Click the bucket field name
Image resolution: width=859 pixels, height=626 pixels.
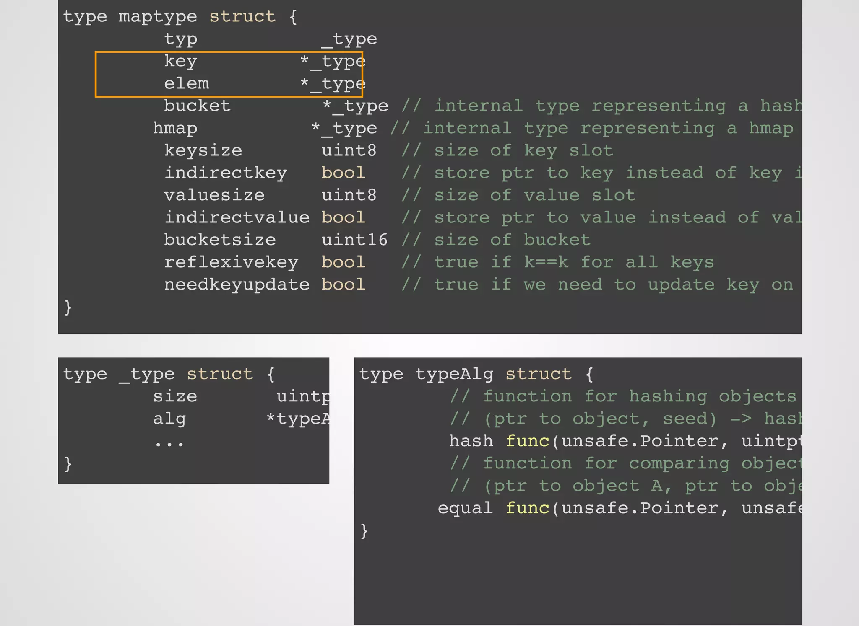197,106
